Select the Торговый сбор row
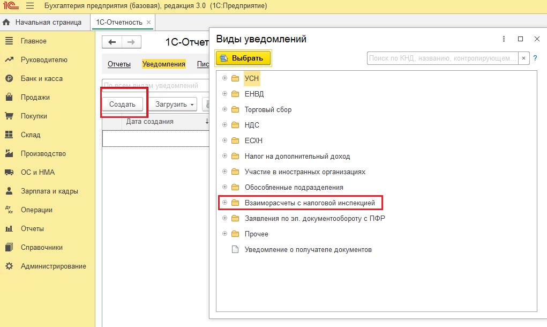Image resolution: width=547 pixels, height=327 pixels. point(377,109)
